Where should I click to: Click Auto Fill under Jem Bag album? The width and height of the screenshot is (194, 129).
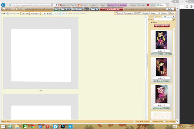(x=161, y=105)
